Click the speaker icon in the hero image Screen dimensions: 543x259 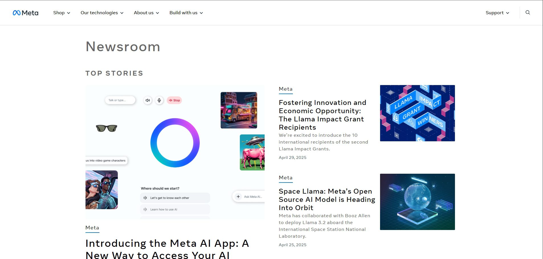click(x=148, y=100)
